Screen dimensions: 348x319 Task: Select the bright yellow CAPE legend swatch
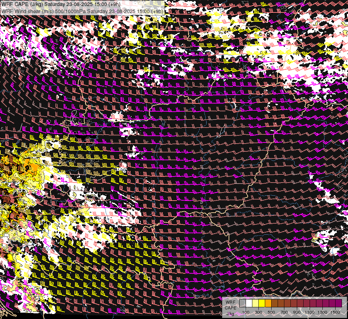point(262,303)
